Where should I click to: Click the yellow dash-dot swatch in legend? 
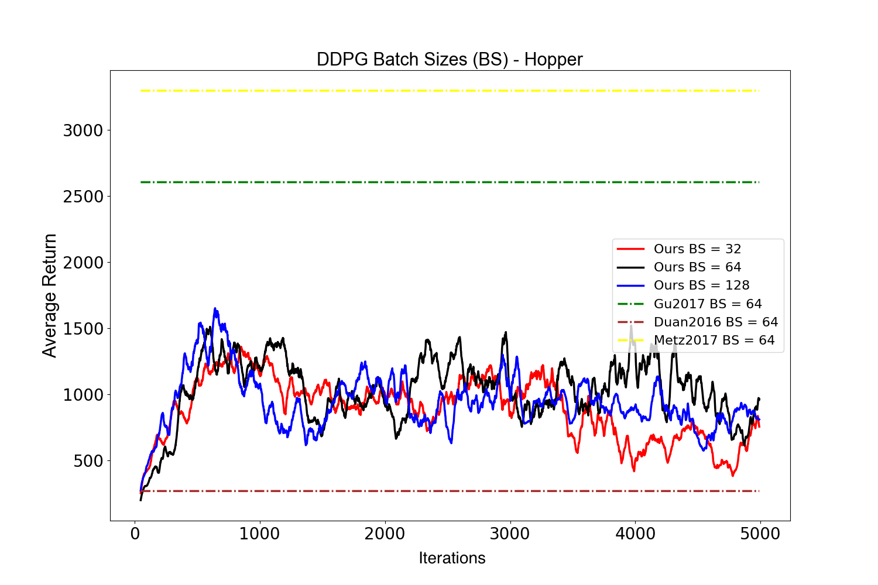point(631,340)
